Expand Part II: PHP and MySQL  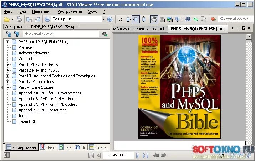tap(7, 70)
